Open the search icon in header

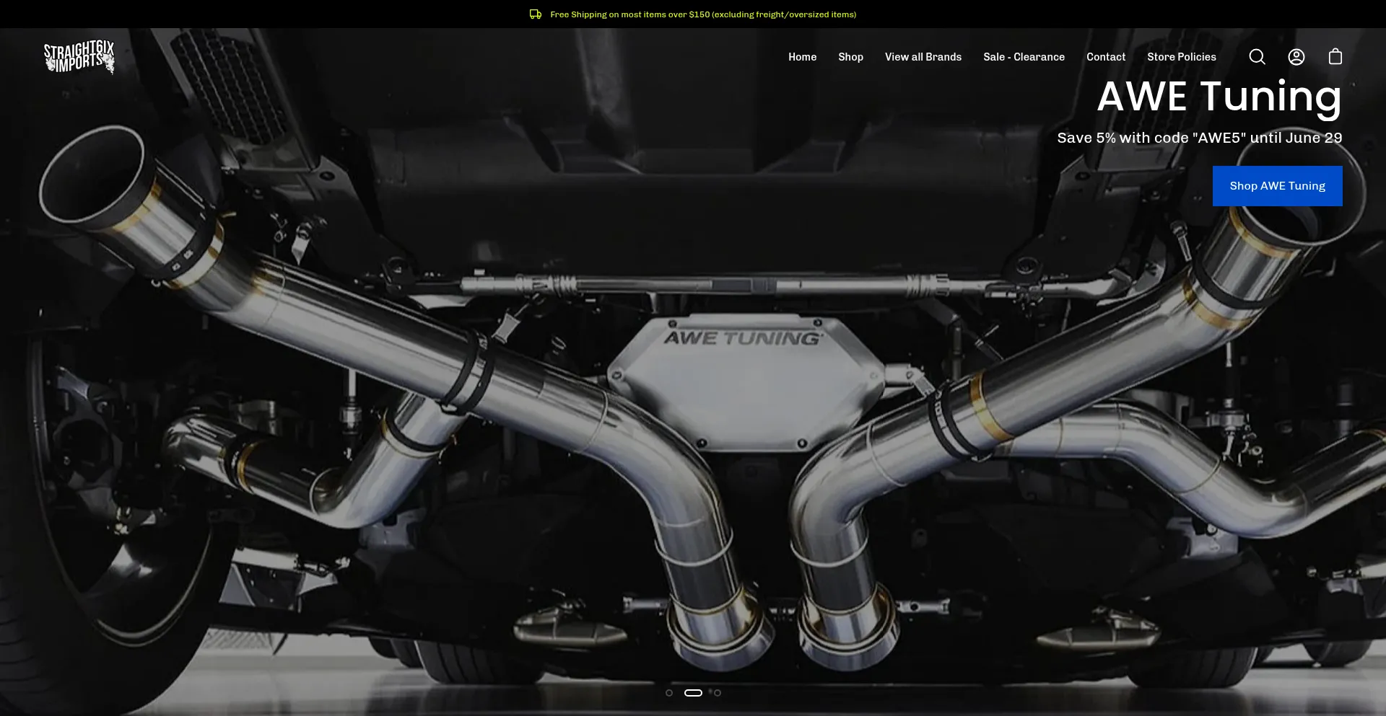tap(1257, 57)
